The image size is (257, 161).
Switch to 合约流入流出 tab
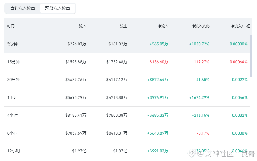click(x=23, y=8)
